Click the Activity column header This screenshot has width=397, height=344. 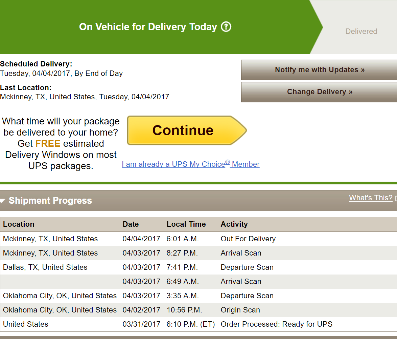(x=234, y=224)
